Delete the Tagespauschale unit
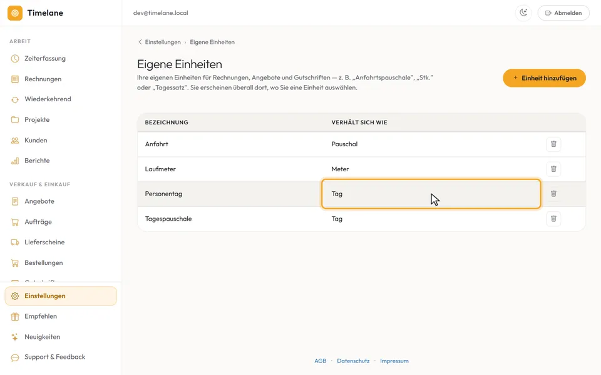The height and width of the screenshot is (375, 601). click(x=553, y=219)
